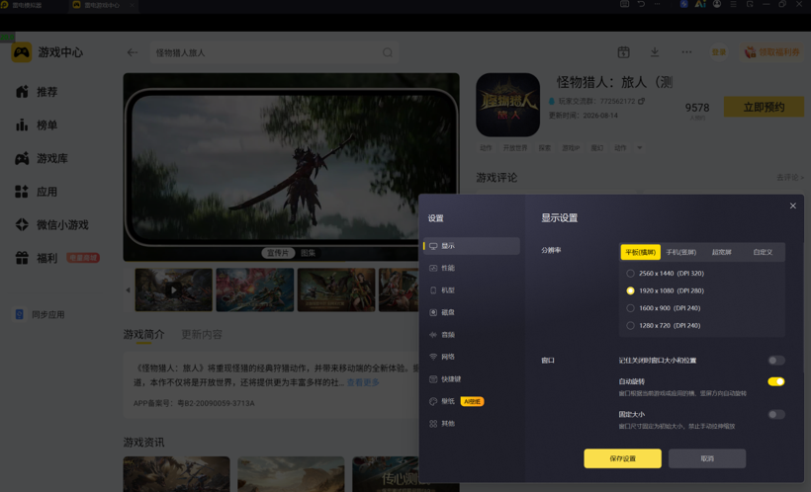Go to 推荐 in Game Center sidebar
This screenshot has width=811, height=492.
(x=37, y=92)
